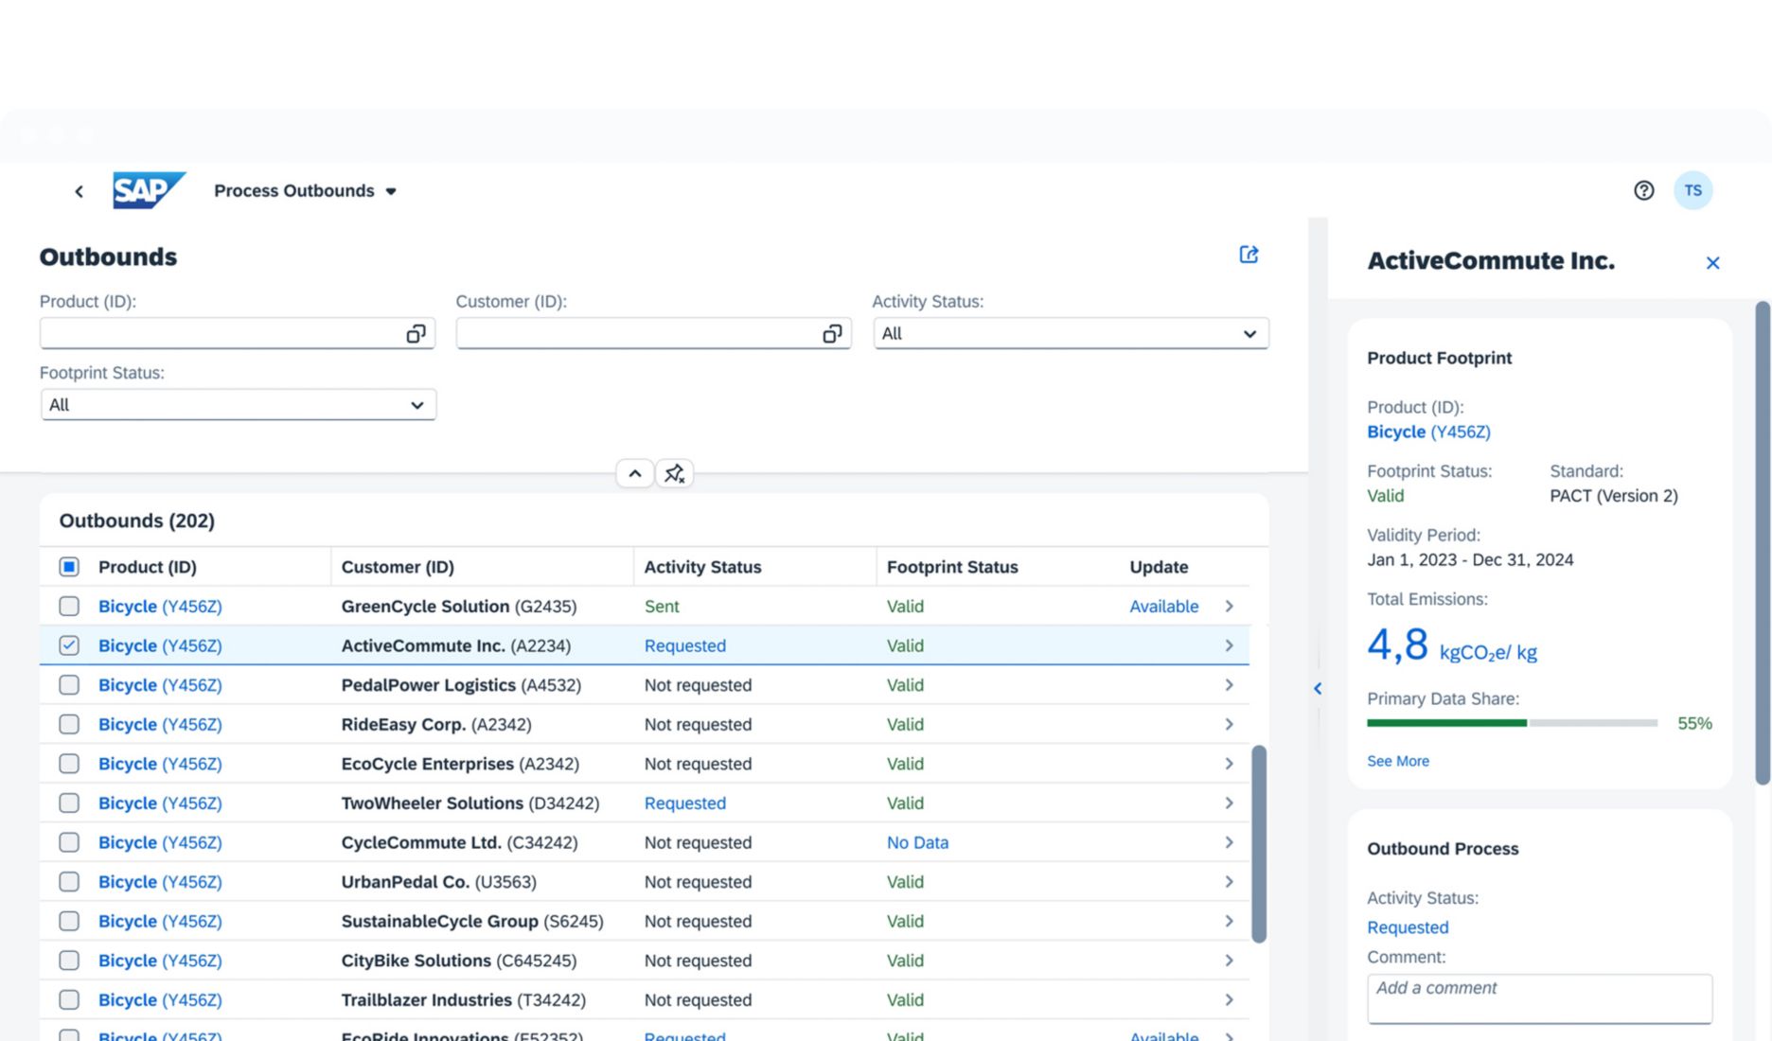Click the Add a comment text field

tap(1538, 997)
